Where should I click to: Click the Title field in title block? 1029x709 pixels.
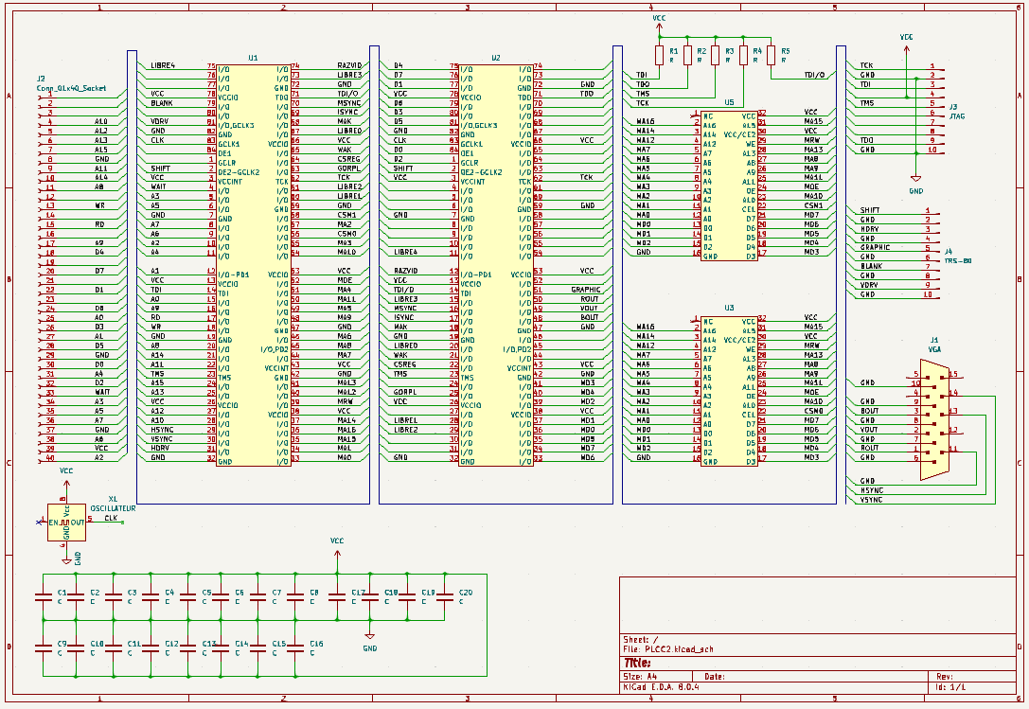coord(639,663)
